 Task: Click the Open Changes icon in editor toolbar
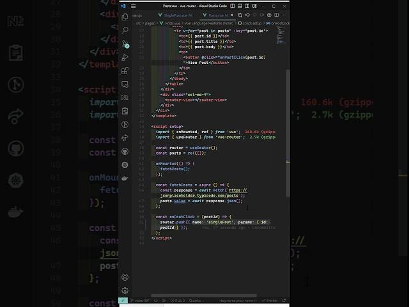pos(240,15)
